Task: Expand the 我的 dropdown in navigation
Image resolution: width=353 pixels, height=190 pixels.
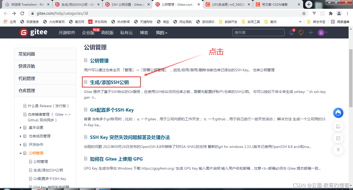Action: (x=162, y=33)
